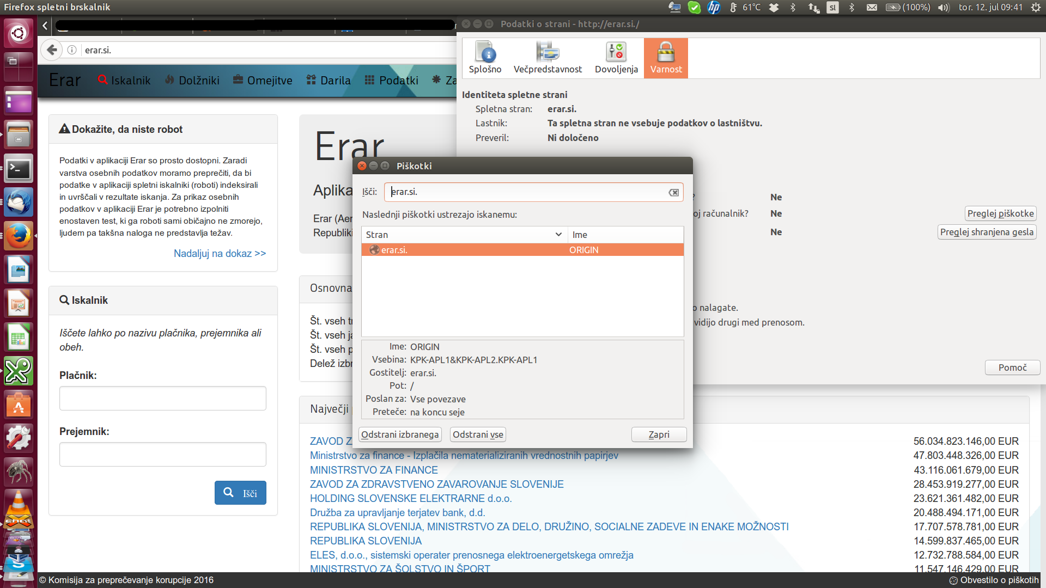The width and height of the screenshot is (1046, 588).
Task: Follow the Nadaljuj na dokaz link
Action: point(220,254)
